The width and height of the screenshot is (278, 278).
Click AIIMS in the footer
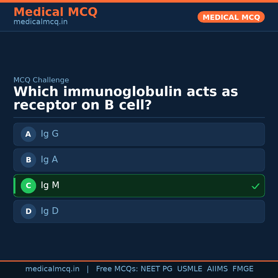[217, 269]
